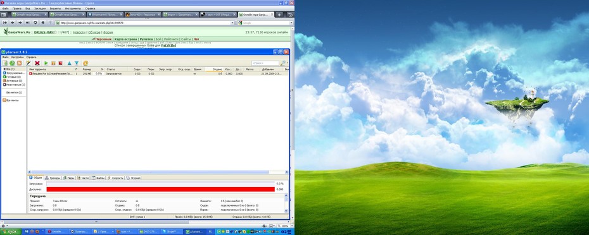Select Без меток (1) label
The width and height of the screenshot is (589, 235).
(15, 92)
